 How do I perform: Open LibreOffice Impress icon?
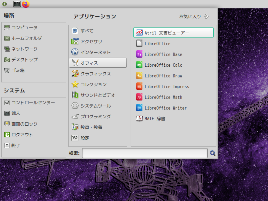pyautogui.click(x=139, y=86)
